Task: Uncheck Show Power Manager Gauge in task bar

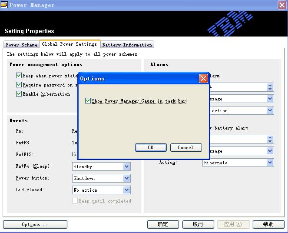Action: (x=88, y=101)
